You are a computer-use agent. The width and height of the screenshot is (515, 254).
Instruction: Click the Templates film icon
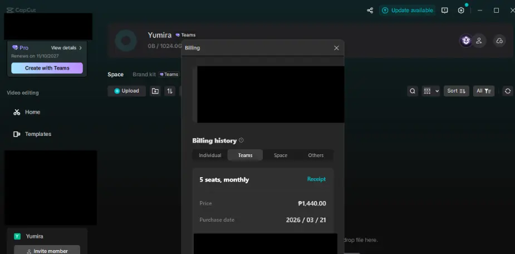[17, 134]
